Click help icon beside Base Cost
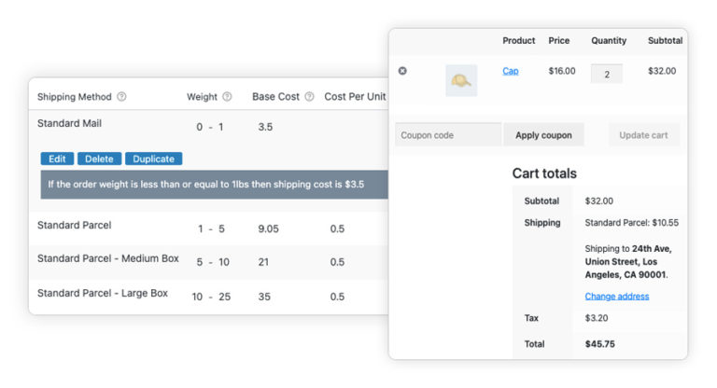This screenshot has height=388, width=717. [310, 97]
